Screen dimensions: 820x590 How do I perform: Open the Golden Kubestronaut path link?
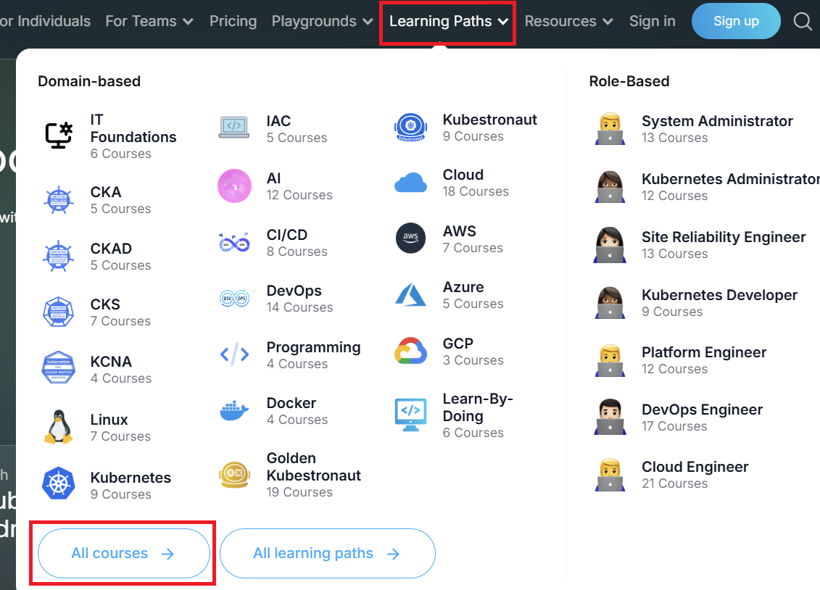click(x=290, y=475)
